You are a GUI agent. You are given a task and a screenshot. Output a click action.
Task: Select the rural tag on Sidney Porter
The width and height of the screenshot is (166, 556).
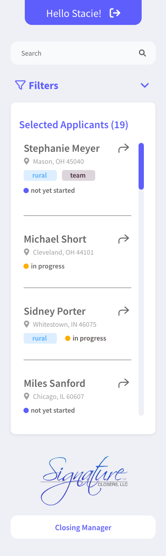point(40,338)
